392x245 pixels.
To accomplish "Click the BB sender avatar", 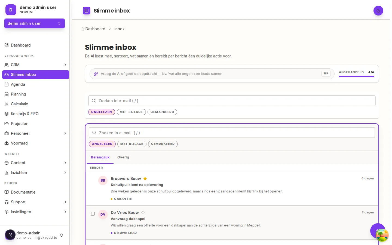I will pyautogui.click(x=103, y=180).
